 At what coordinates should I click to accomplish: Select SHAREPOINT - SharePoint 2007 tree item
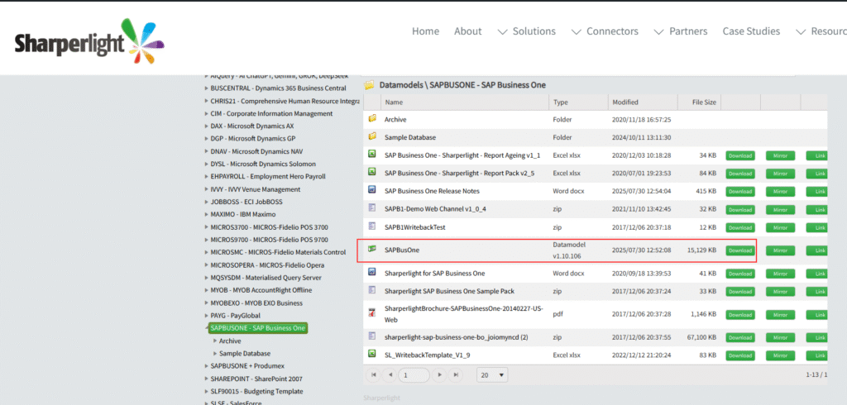[x=256, y=379]
